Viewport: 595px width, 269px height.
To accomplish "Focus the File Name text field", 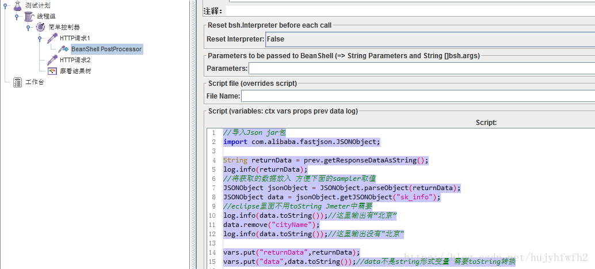I will click(418, 96).
